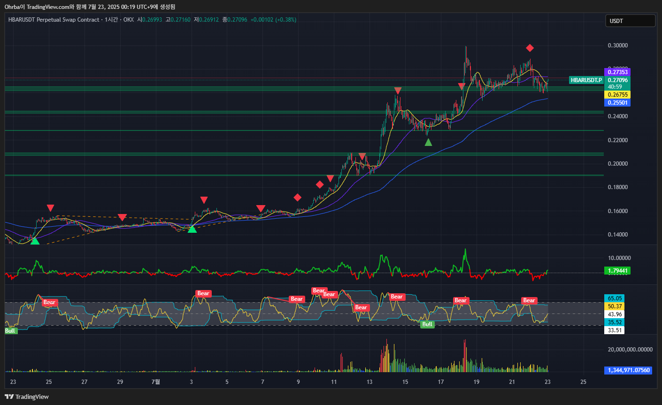Screen dimensions: 662x405
Task: Click the 20,000,000.00000 volume axis label
Action: click(x=630, y=350)
